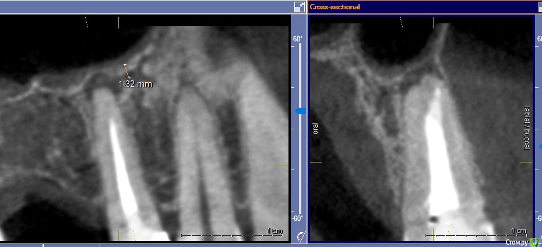Click the rotation reset icon below slider
Screen dimensions: 542x247
[x=301, y=236]
